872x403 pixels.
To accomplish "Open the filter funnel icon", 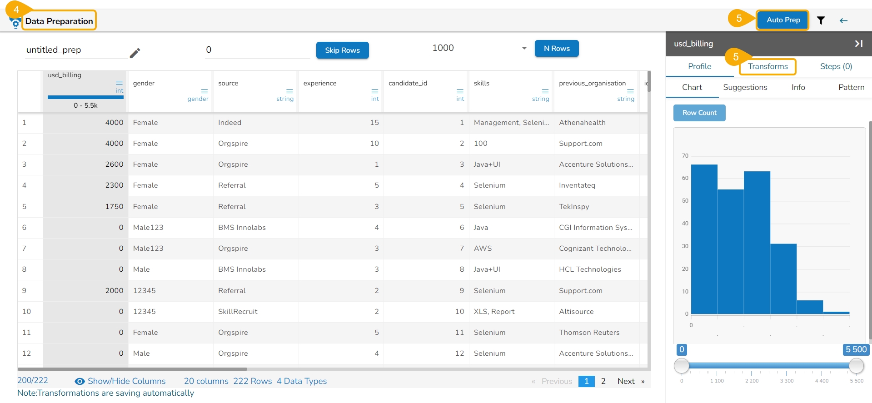I will (821, 20).
